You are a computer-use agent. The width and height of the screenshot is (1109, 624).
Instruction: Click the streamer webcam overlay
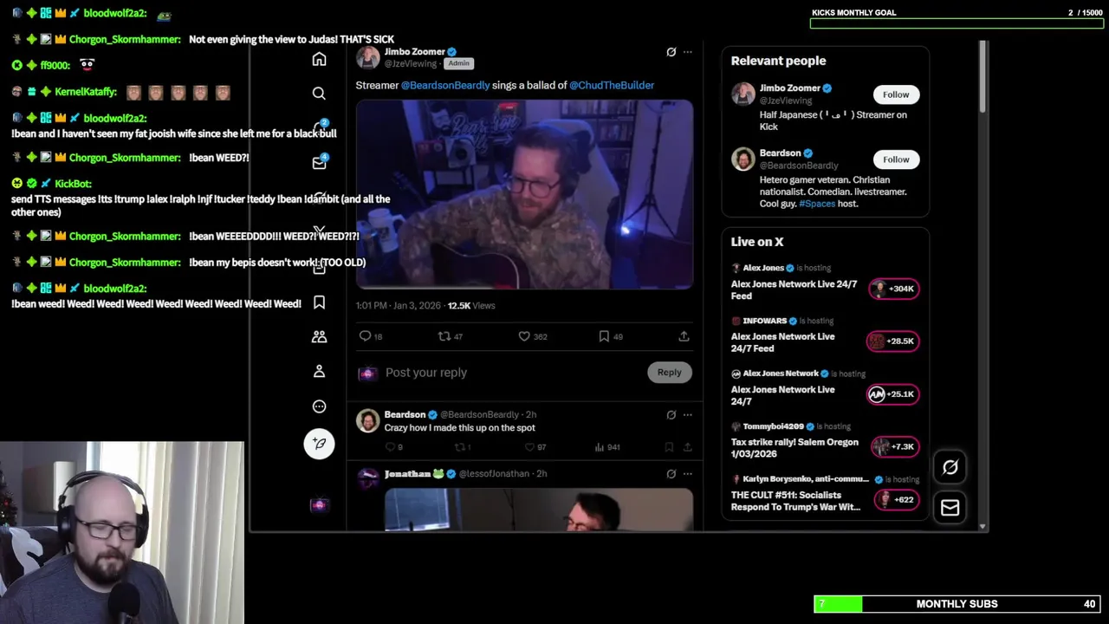pos(122,533)
